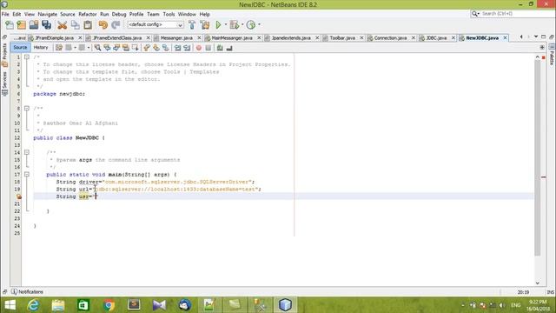Toggle the Previous Bookmark icon

click(147, 48)
